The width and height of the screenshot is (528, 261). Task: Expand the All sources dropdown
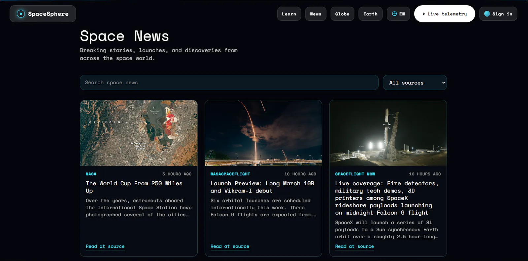click(415, 83)
